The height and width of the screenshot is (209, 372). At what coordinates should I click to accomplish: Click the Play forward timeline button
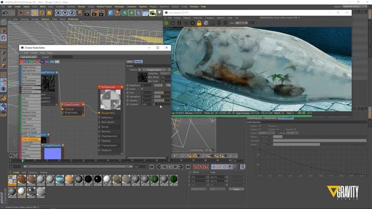coord(170,167)
